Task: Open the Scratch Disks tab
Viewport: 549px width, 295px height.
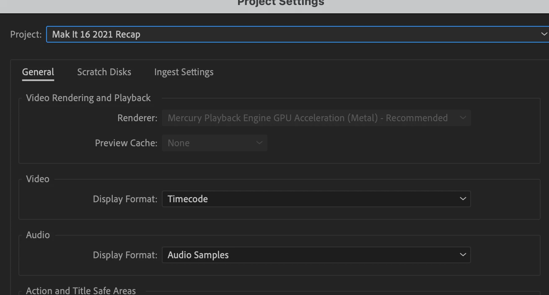Action: click(104, 72)
